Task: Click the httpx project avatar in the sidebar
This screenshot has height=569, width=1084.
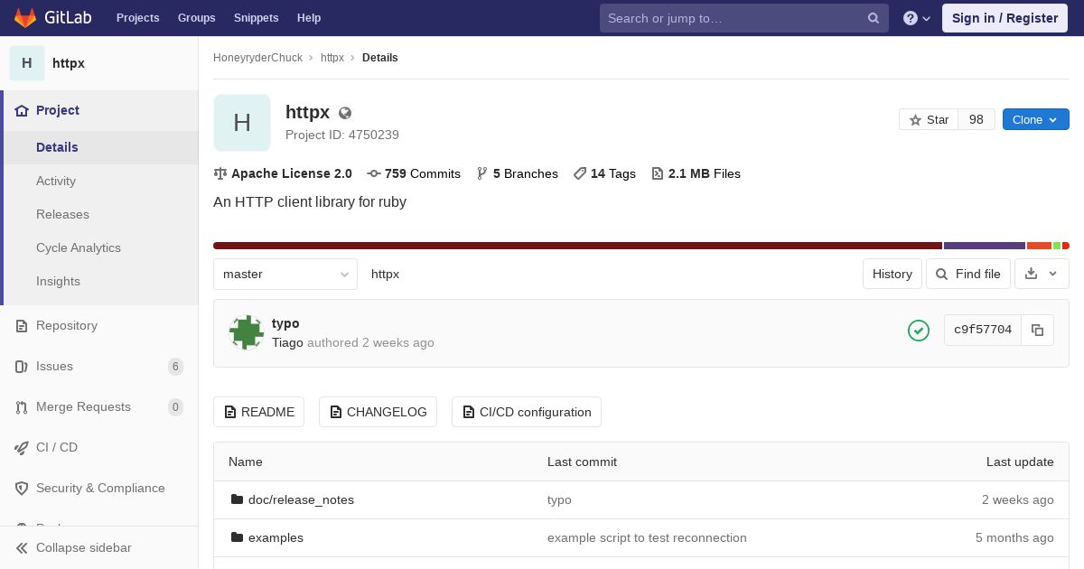Action: 27,63
